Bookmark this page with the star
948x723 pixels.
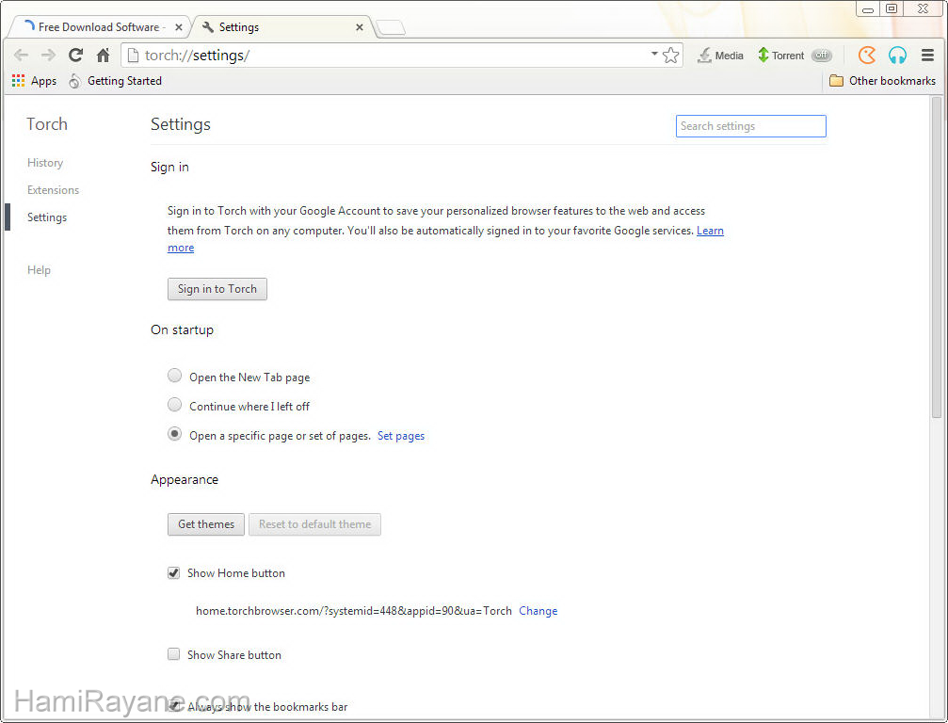[670, 55]
